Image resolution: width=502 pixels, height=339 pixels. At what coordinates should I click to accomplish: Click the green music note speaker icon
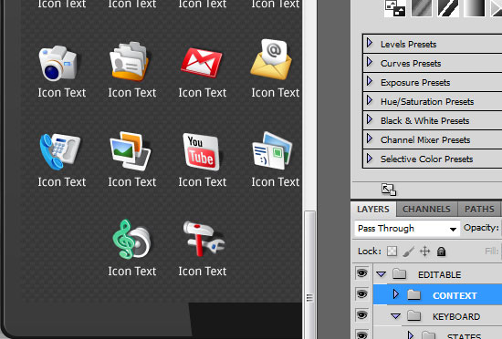point(131,239)
